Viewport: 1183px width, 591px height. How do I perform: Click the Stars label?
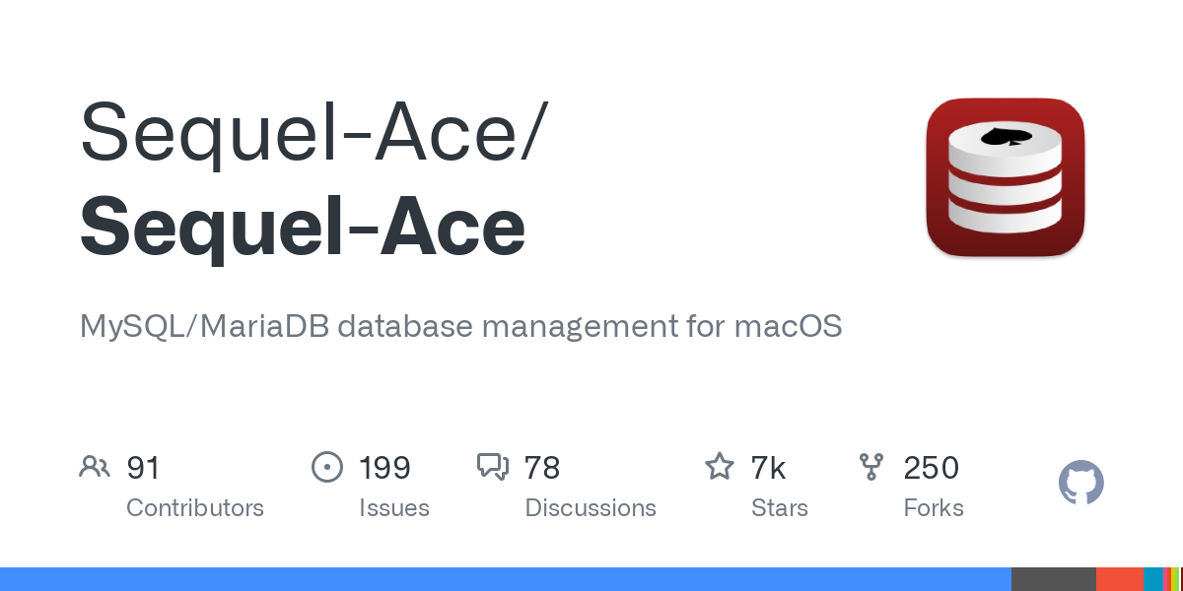(x=780, y=508)
